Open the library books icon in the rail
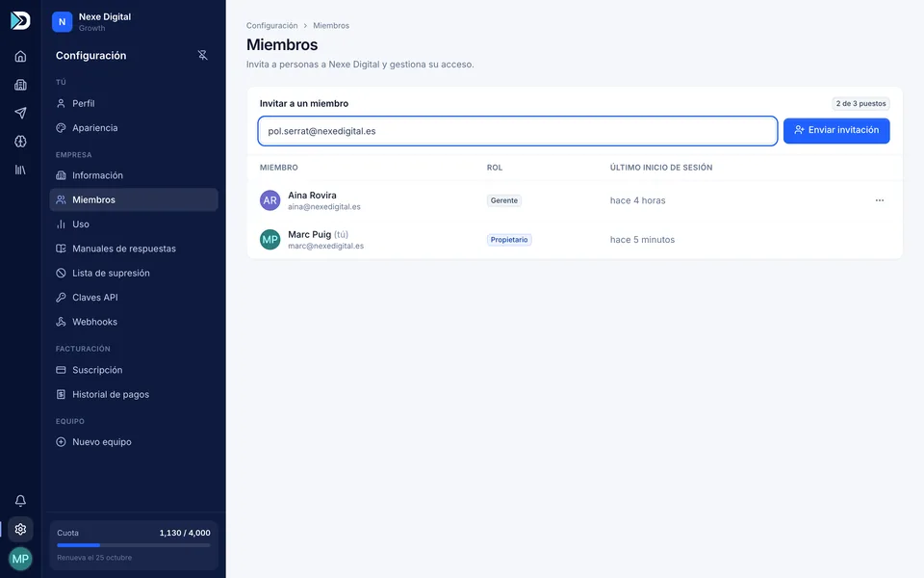Viewport: 924px width, 578px height. (x=20, y=170)
